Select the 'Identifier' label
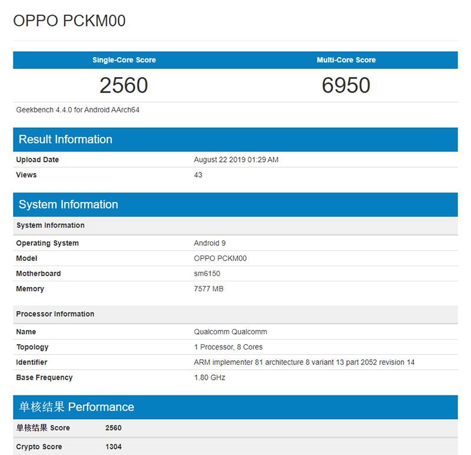The image size is (471, 455). point(32,362)
